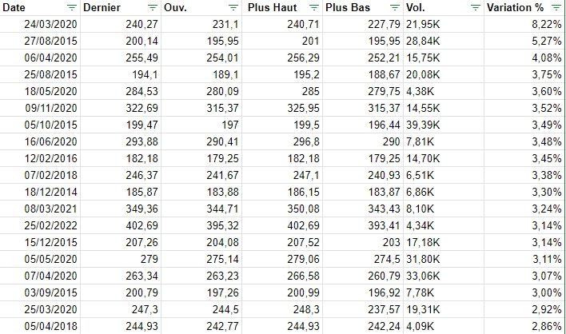Open the Plus Haut filter icon

(x=313, y=7)
